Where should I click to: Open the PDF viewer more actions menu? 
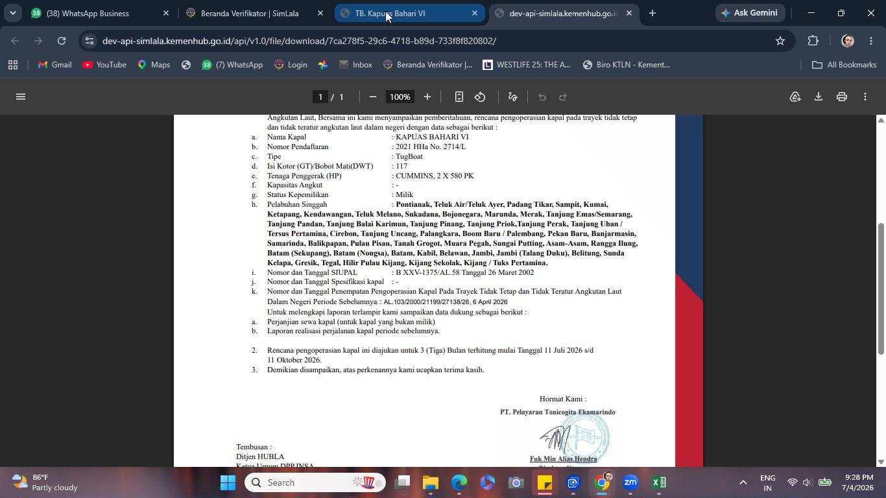(865, 97)
